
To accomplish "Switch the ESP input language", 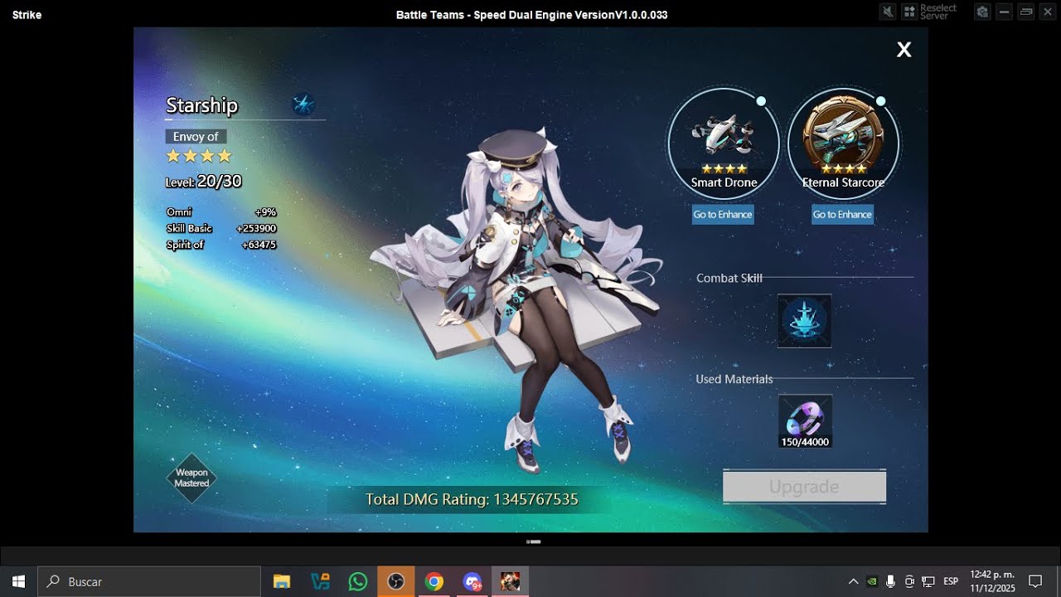I will point(951,581).
